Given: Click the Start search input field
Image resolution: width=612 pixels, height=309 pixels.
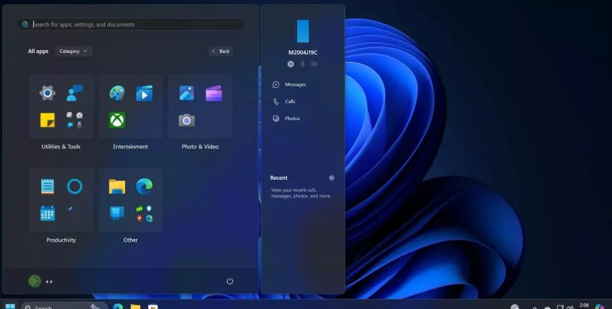Looking at the screenshot, I should click(x=131, y=24).
